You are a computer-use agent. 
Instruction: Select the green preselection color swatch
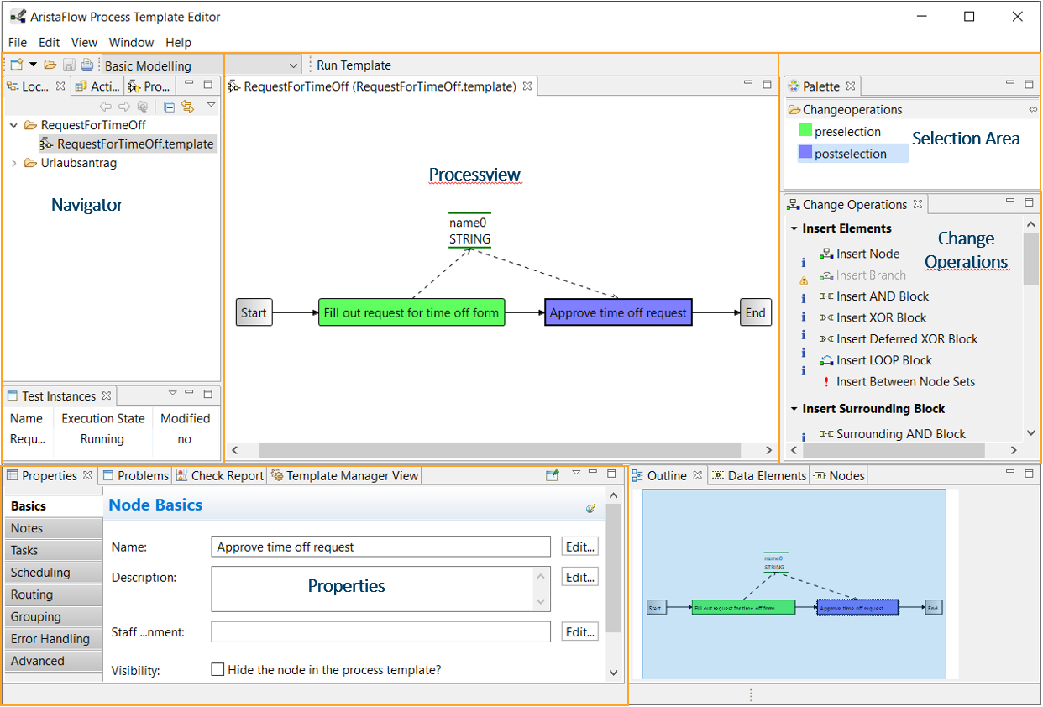click(x=805, y=131)
